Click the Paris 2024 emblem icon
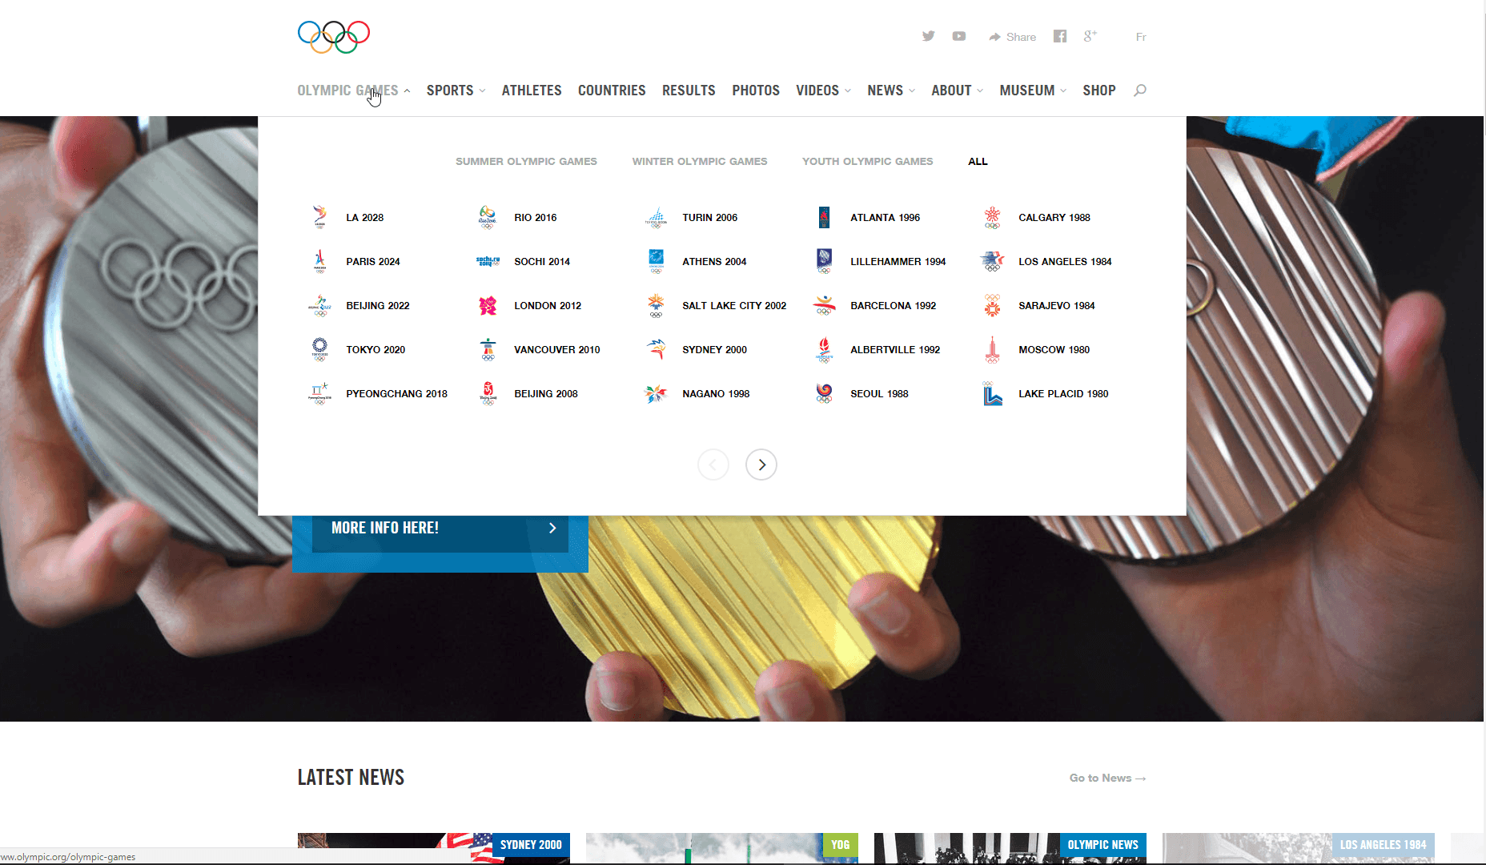 pos(320,261)
